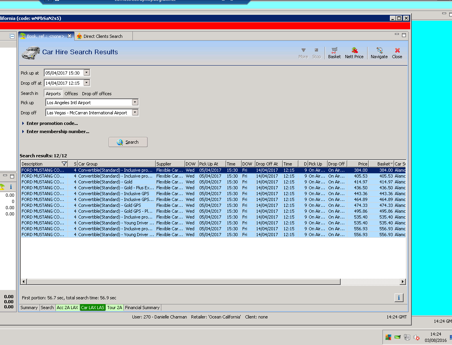Click the network icon in system tray
This screenshot has height=345, width=452.
407,337
